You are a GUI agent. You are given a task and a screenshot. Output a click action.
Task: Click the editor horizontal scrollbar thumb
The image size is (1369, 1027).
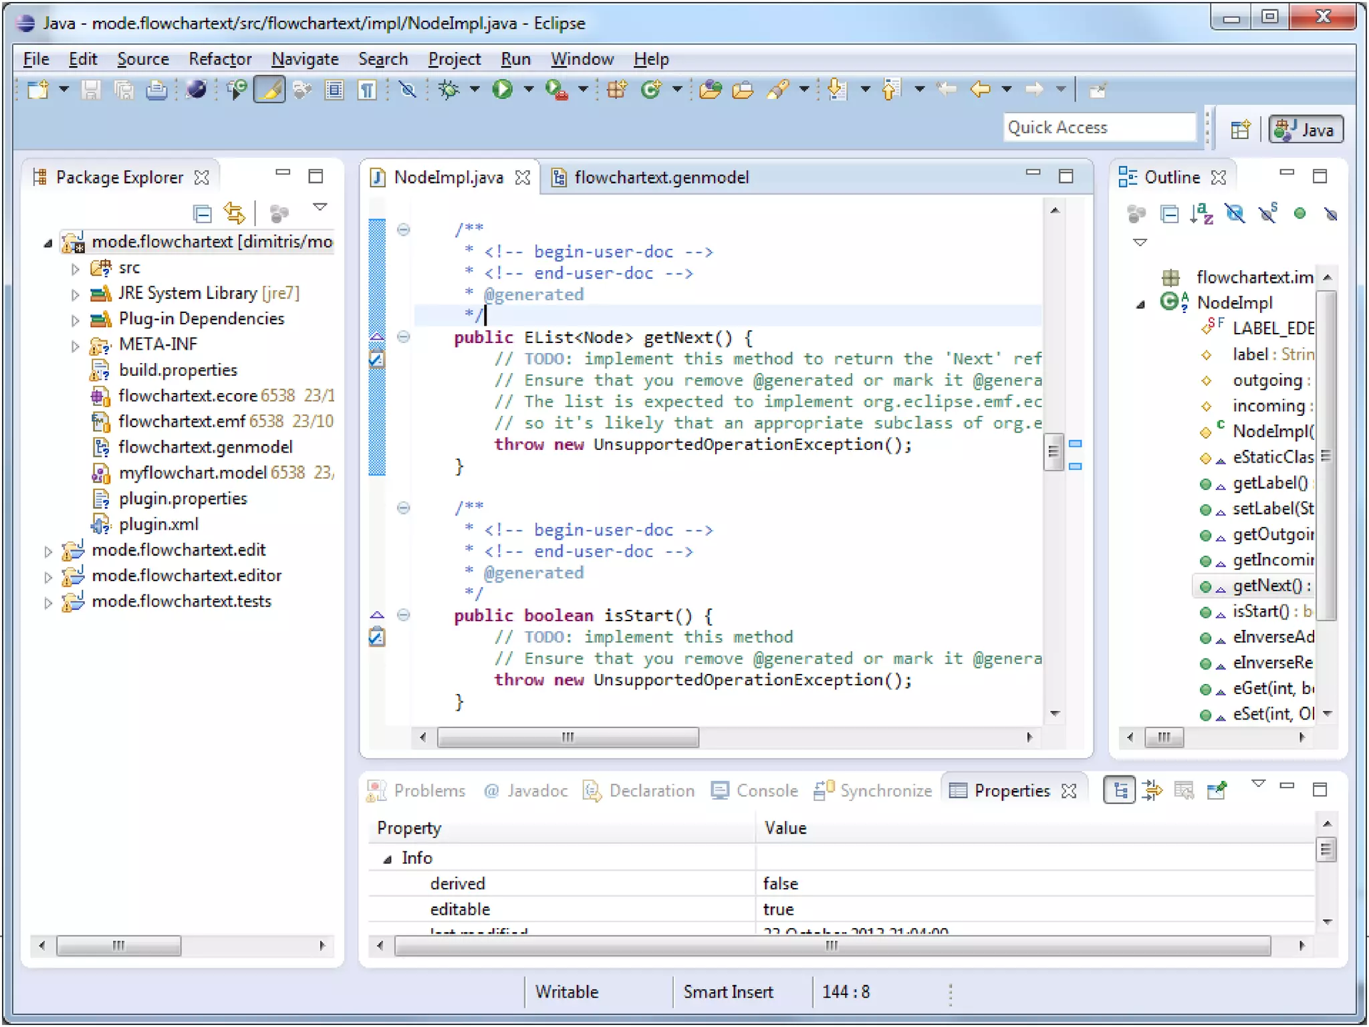click(568, 737)
